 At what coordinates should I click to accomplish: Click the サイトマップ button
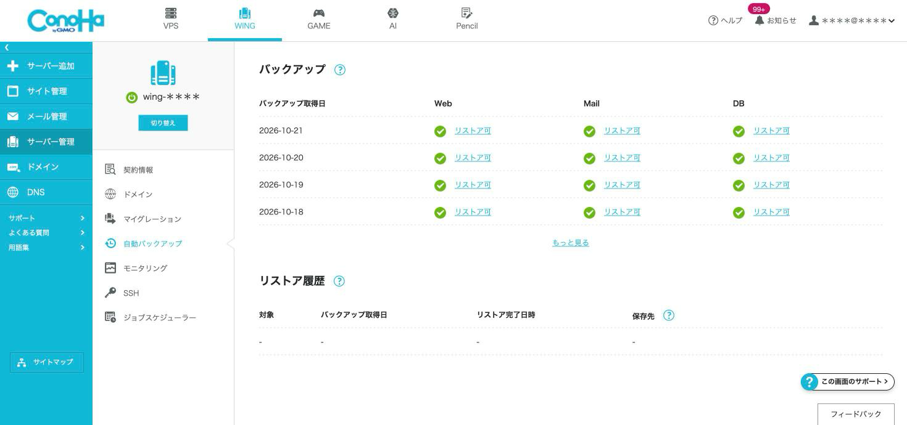coord(47,362)
